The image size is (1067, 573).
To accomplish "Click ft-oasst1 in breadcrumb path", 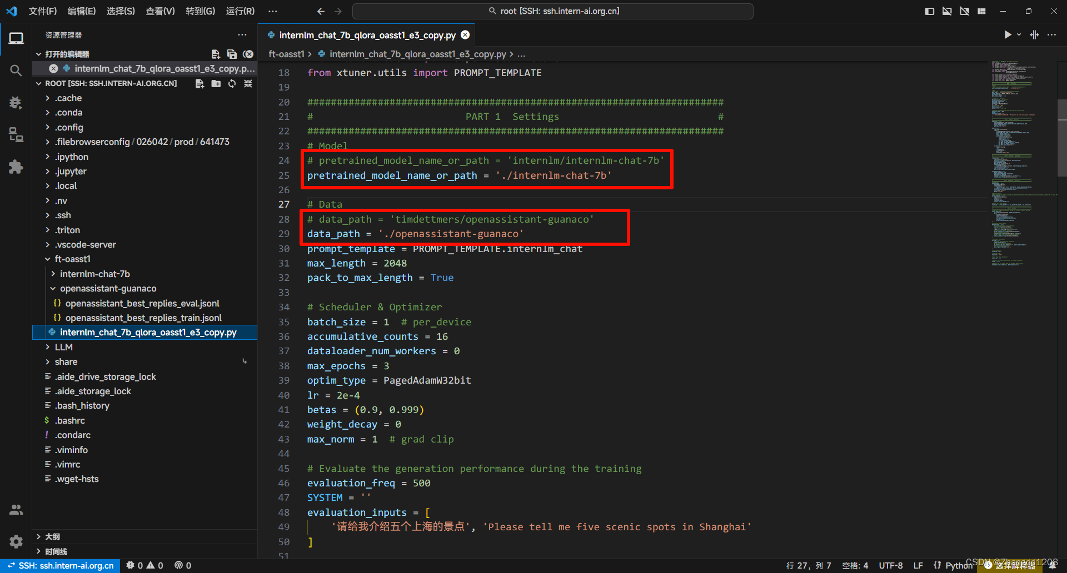I will (x=286, y=54).
